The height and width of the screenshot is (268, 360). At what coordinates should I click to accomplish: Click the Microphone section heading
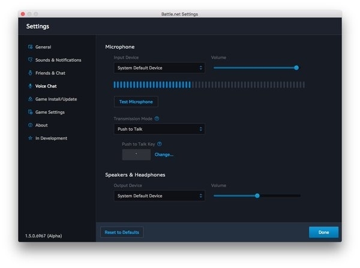120,47
